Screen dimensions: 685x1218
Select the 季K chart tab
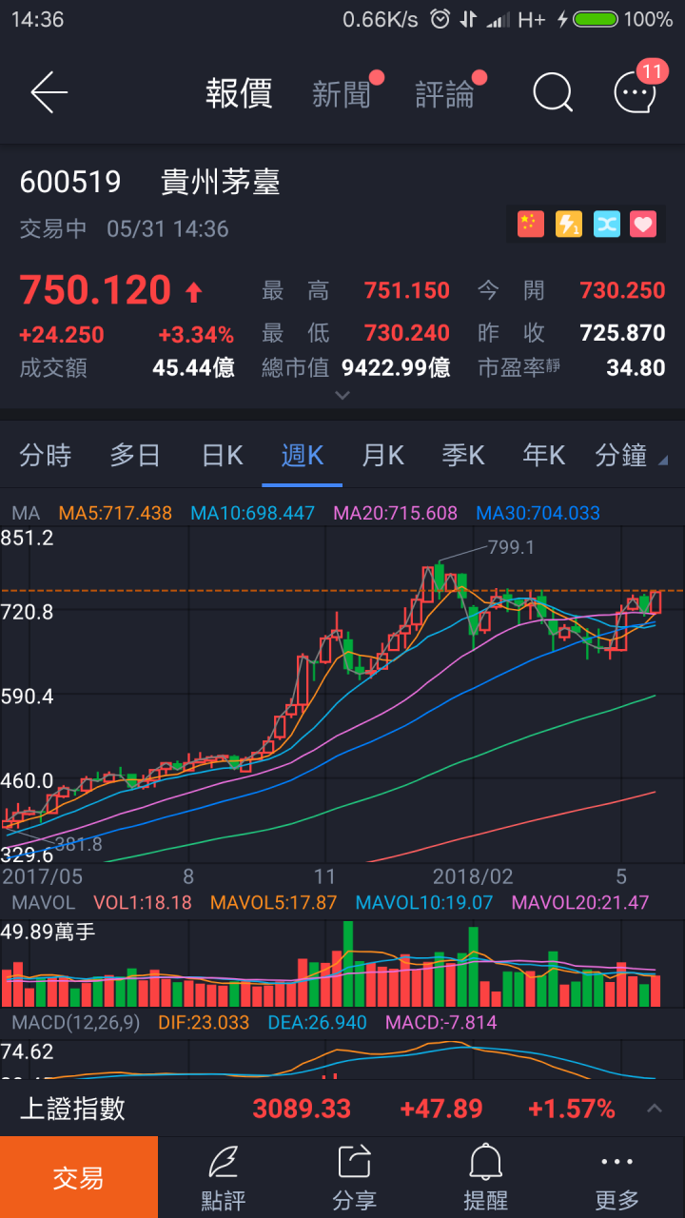(x=463, y=456)
